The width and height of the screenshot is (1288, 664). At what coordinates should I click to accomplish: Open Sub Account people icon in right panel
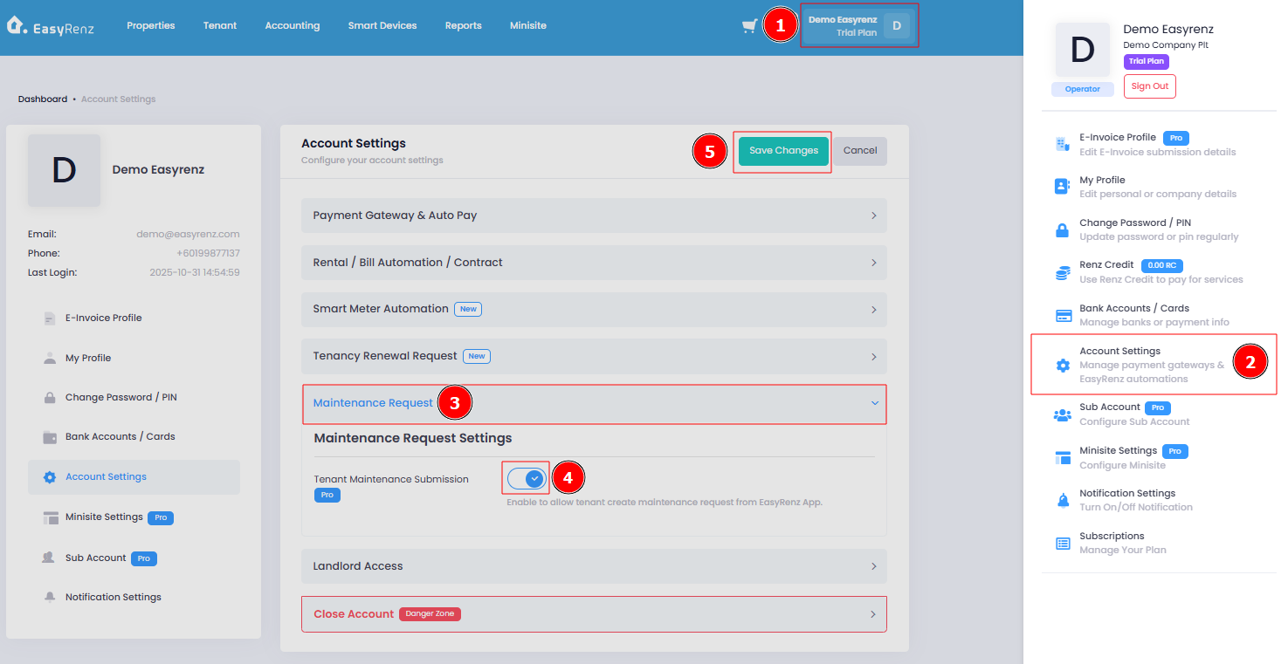tap(1063, 414)
